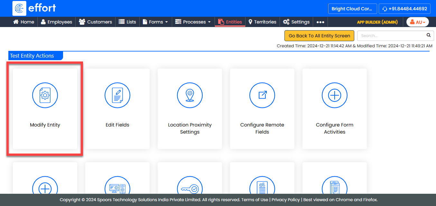Click the Bright Cloud Cor... company button

[x=352, y=9]
